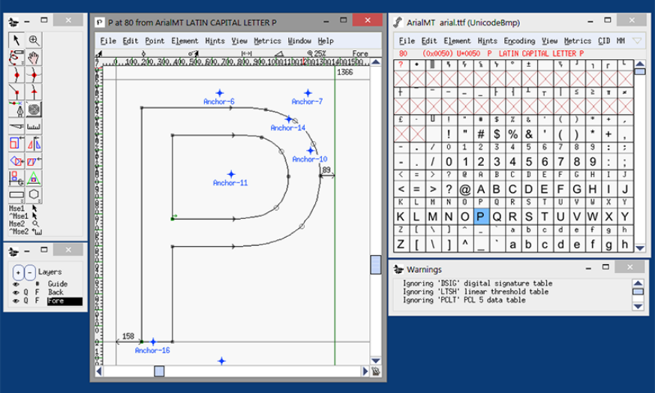
Task: Click glyph window scroll left arrow
Action: (99, 370)
